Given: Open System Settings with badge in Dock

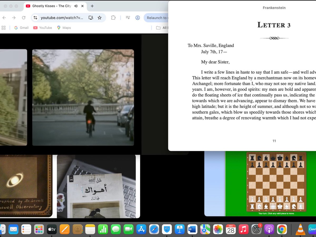Looking at the screenshot, I should 256,229.
